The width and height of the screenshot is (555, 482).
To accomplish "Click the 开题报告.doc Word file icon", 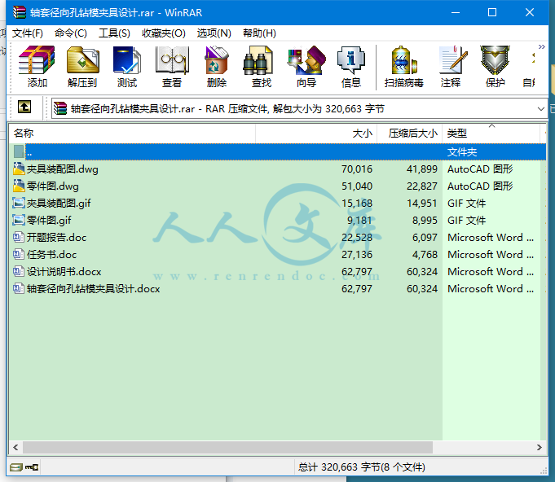I will pos(19,237).
